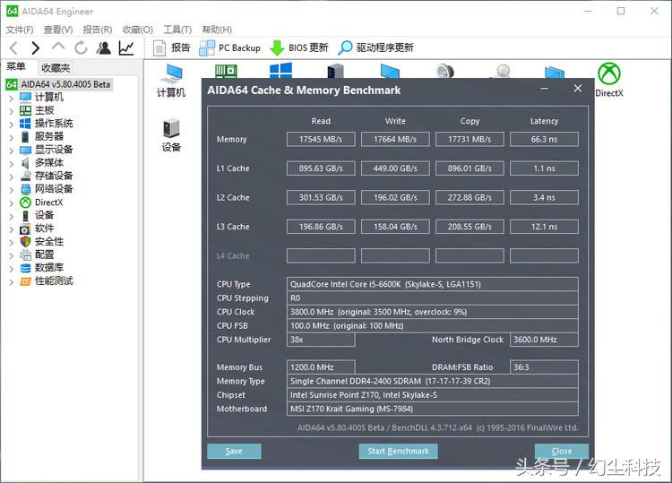
Task: Expand the 操作系统 tree node
Action: click(x=11, y=125)
